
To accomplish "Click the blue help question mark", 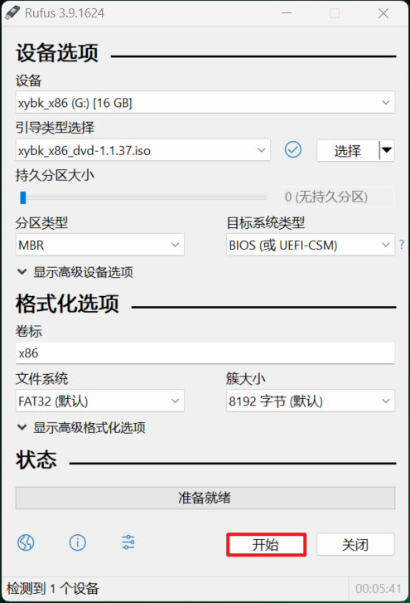I will click(402, 245).
